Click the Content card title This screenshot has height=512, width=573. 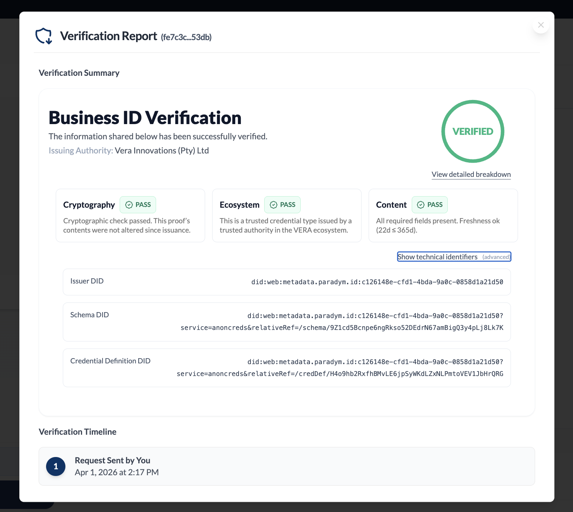pyautogui.click(x=391, y=205)
